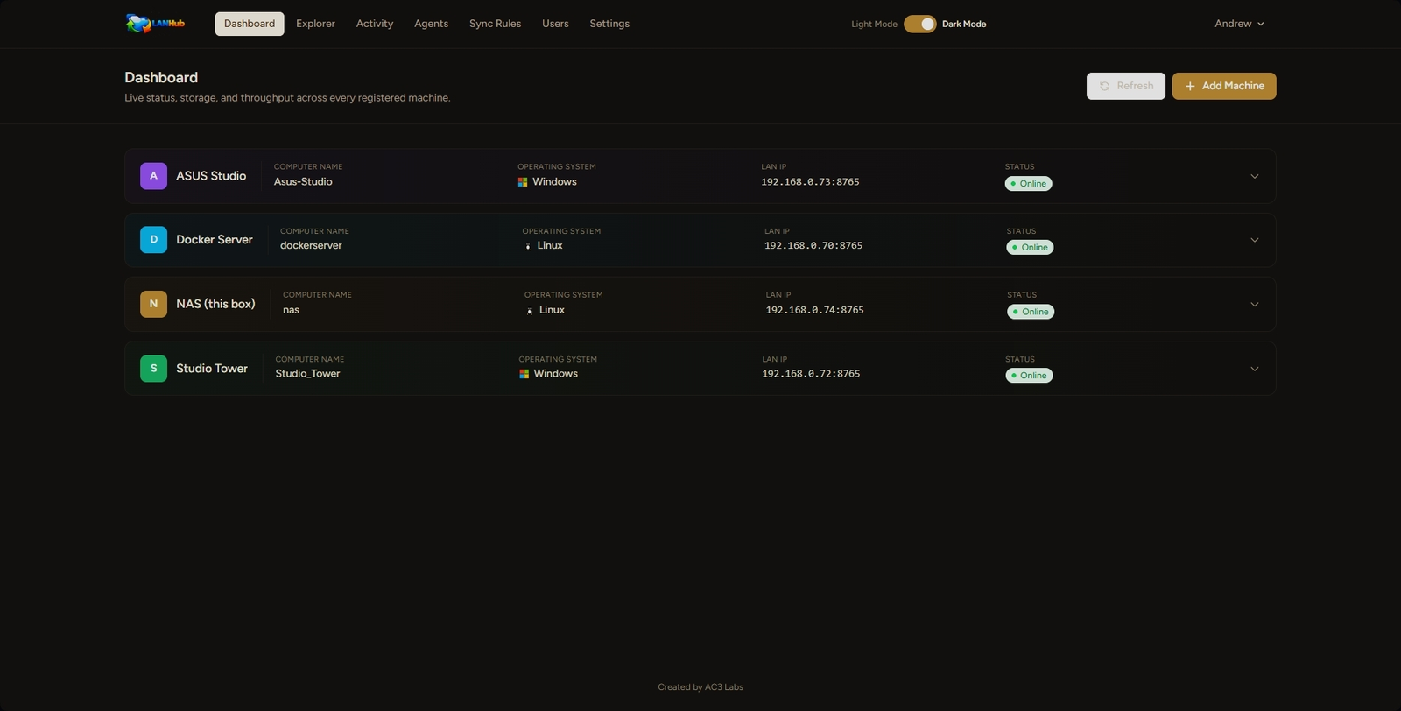This screenshot has width=1401, height=711.
Task: Click the Online status badge for ASUS Studio
Action: (x=1028, y=184)
